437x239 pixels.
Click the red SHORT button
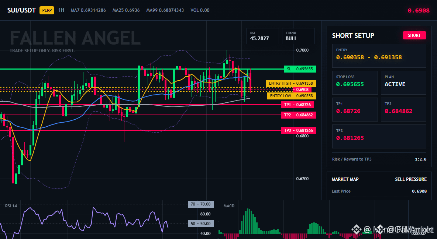click(414, 35)
